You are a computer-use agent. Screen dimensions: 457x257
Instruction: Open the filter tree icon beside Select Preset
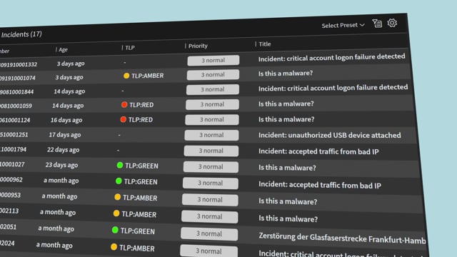(x=377, y=24)
